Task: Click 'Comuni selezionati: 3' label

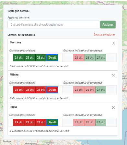Action: (x=21, y=35)
